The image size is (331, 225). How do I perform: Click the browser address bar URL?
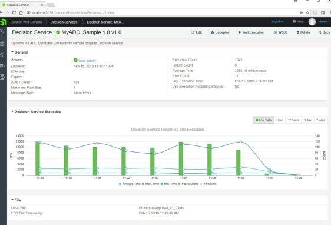73,13
